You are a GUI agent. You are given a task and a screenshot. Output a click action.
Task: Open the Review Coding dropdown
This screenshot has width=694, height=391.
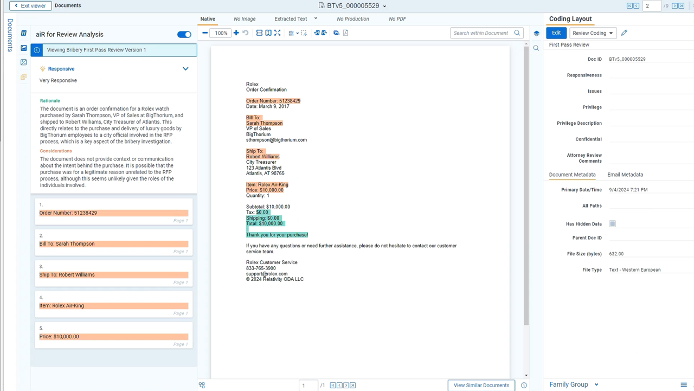point(593,33)
